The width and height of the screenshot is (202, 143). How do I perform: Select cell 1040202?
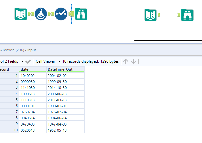click(x=33, y=76)
